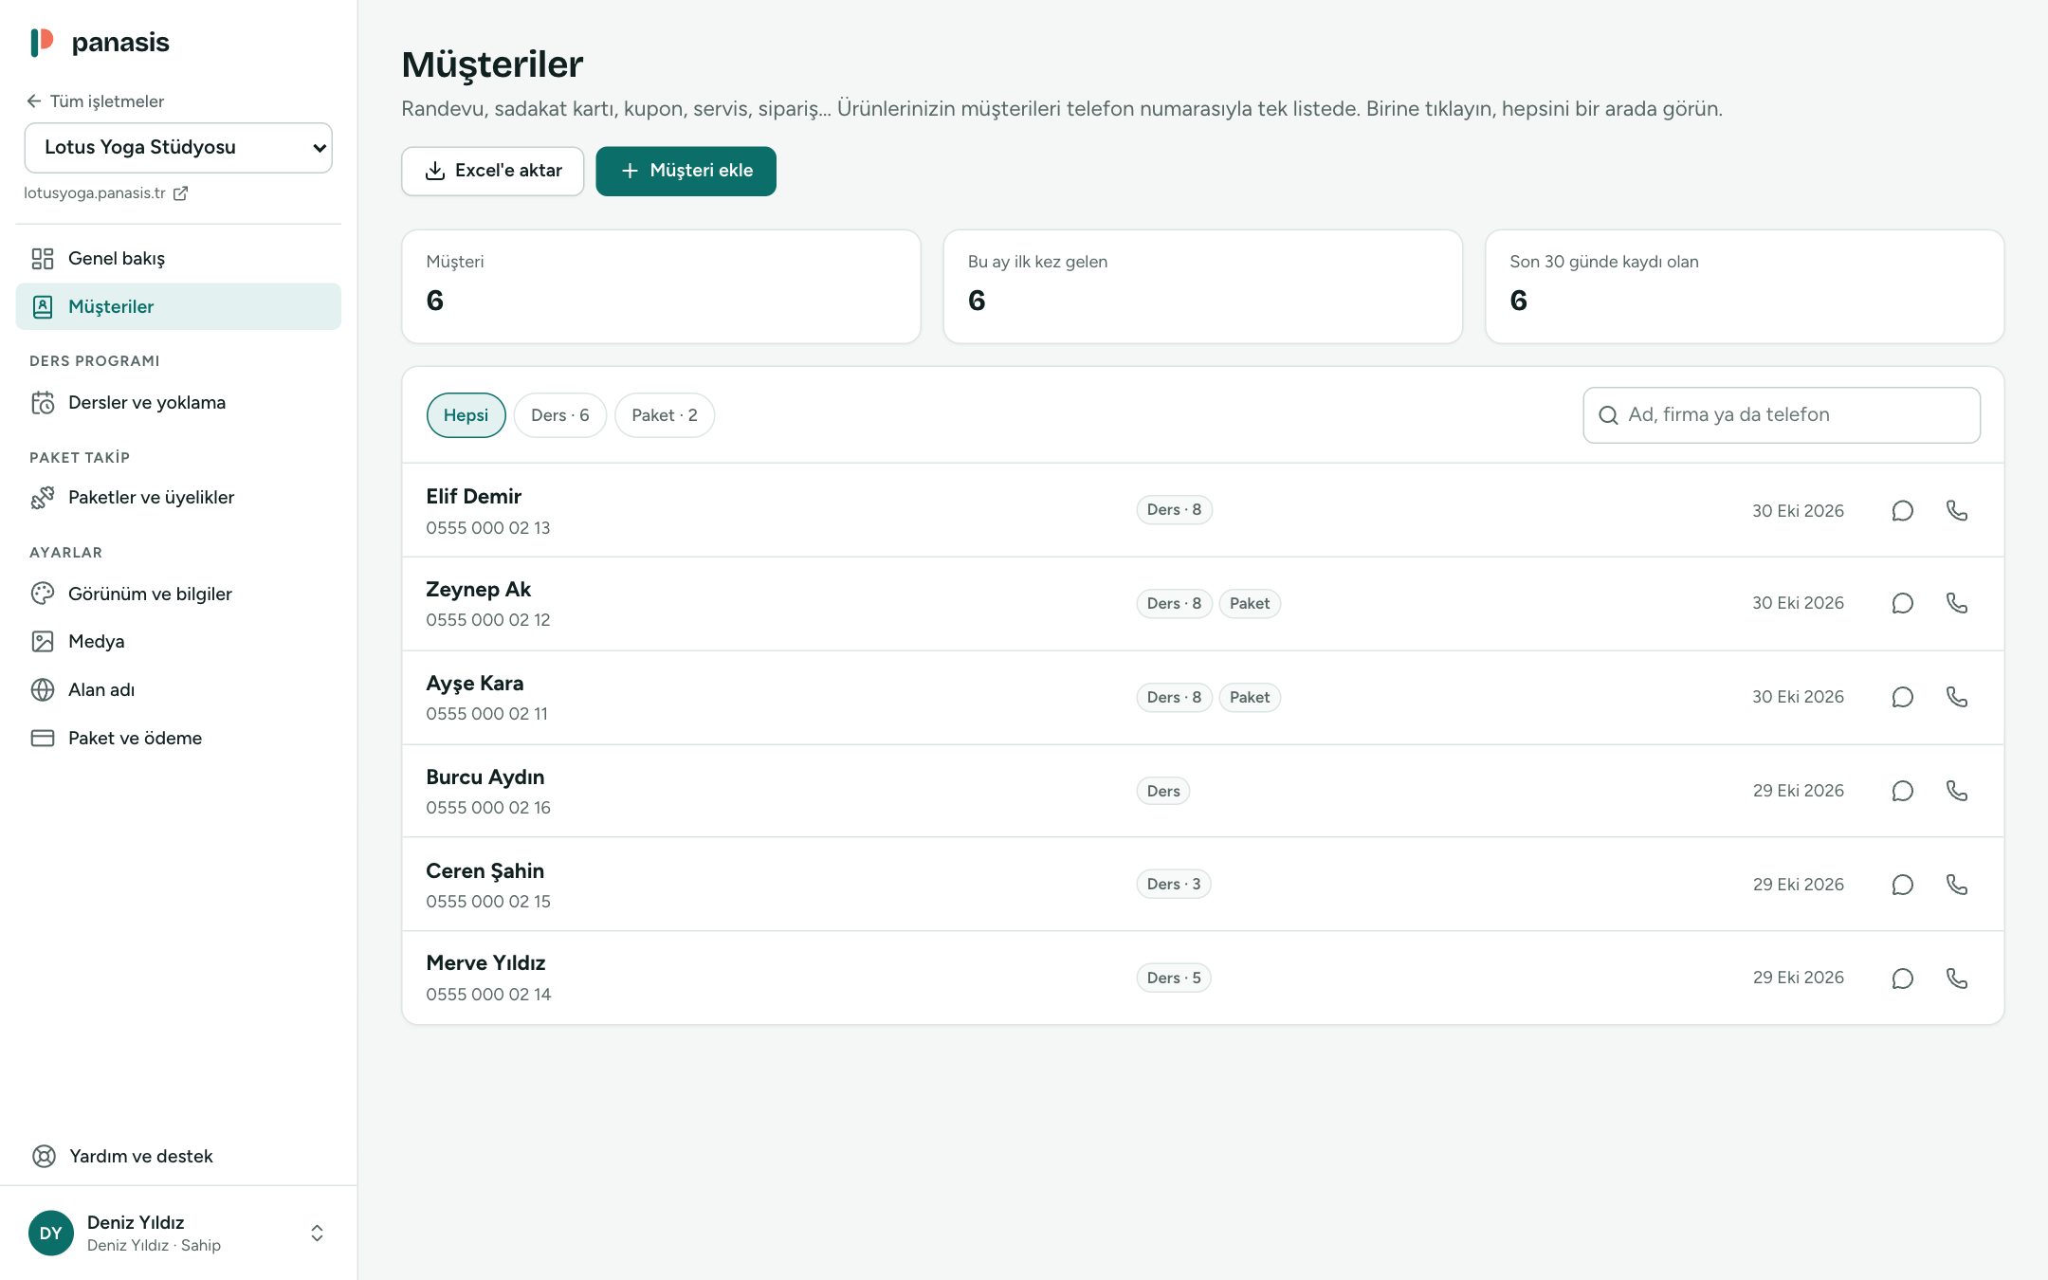Click the DY avatar circle
The height and width of the screenshot is (1280, 2048).
51,1233
